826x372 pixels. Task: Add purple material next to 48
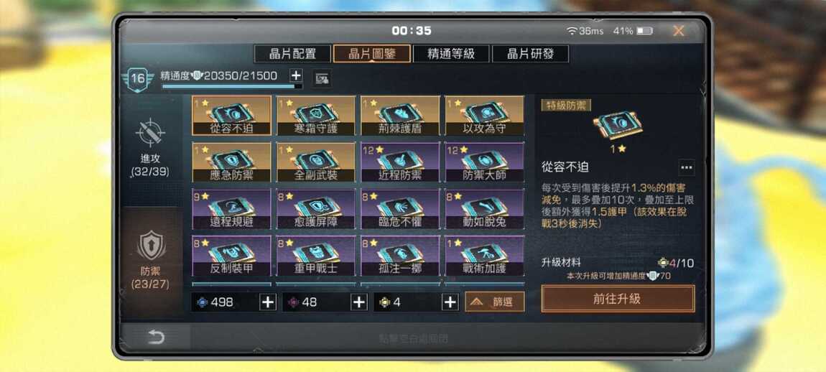(x=358, y=302)
